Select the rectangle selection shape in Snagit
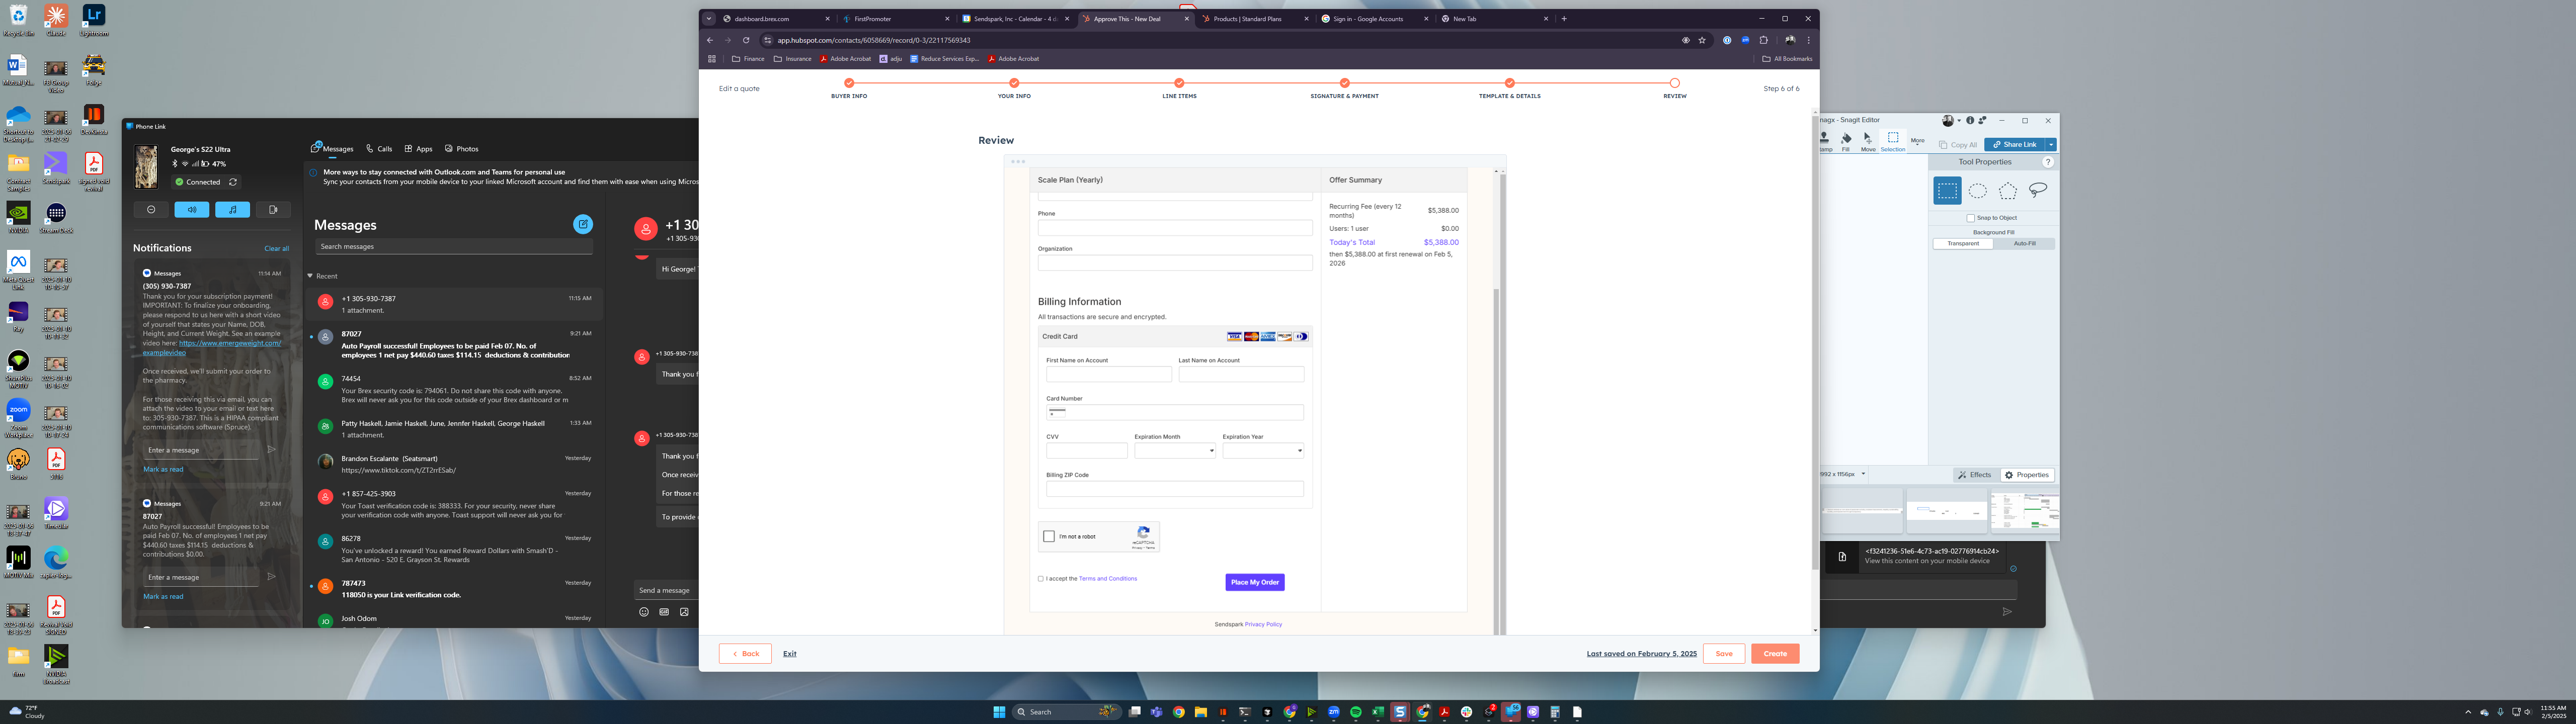Screen dimensions: 2576x724 tap(1947, 190)
